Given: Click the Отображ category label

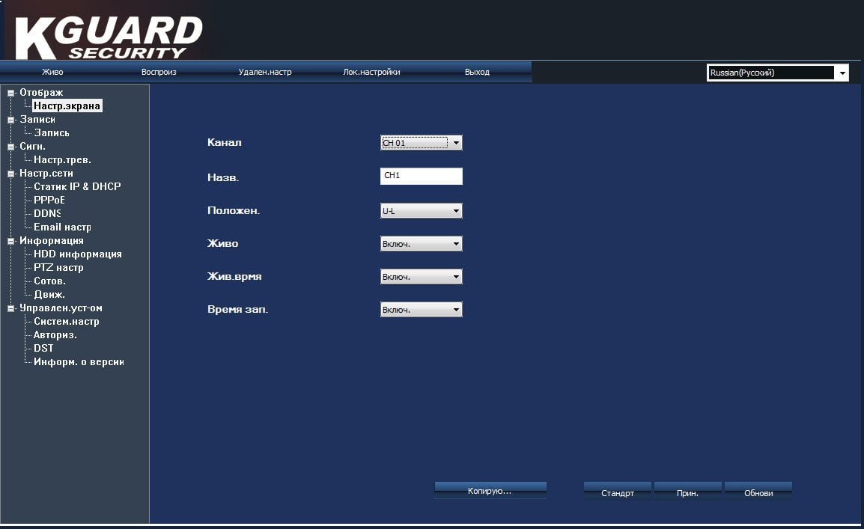Looking at the screenshot, I should pyautogui.click(x=41, y=93).
